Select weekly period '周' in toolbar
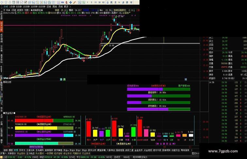This screenshot has height=159, width=247. point(111,3)
